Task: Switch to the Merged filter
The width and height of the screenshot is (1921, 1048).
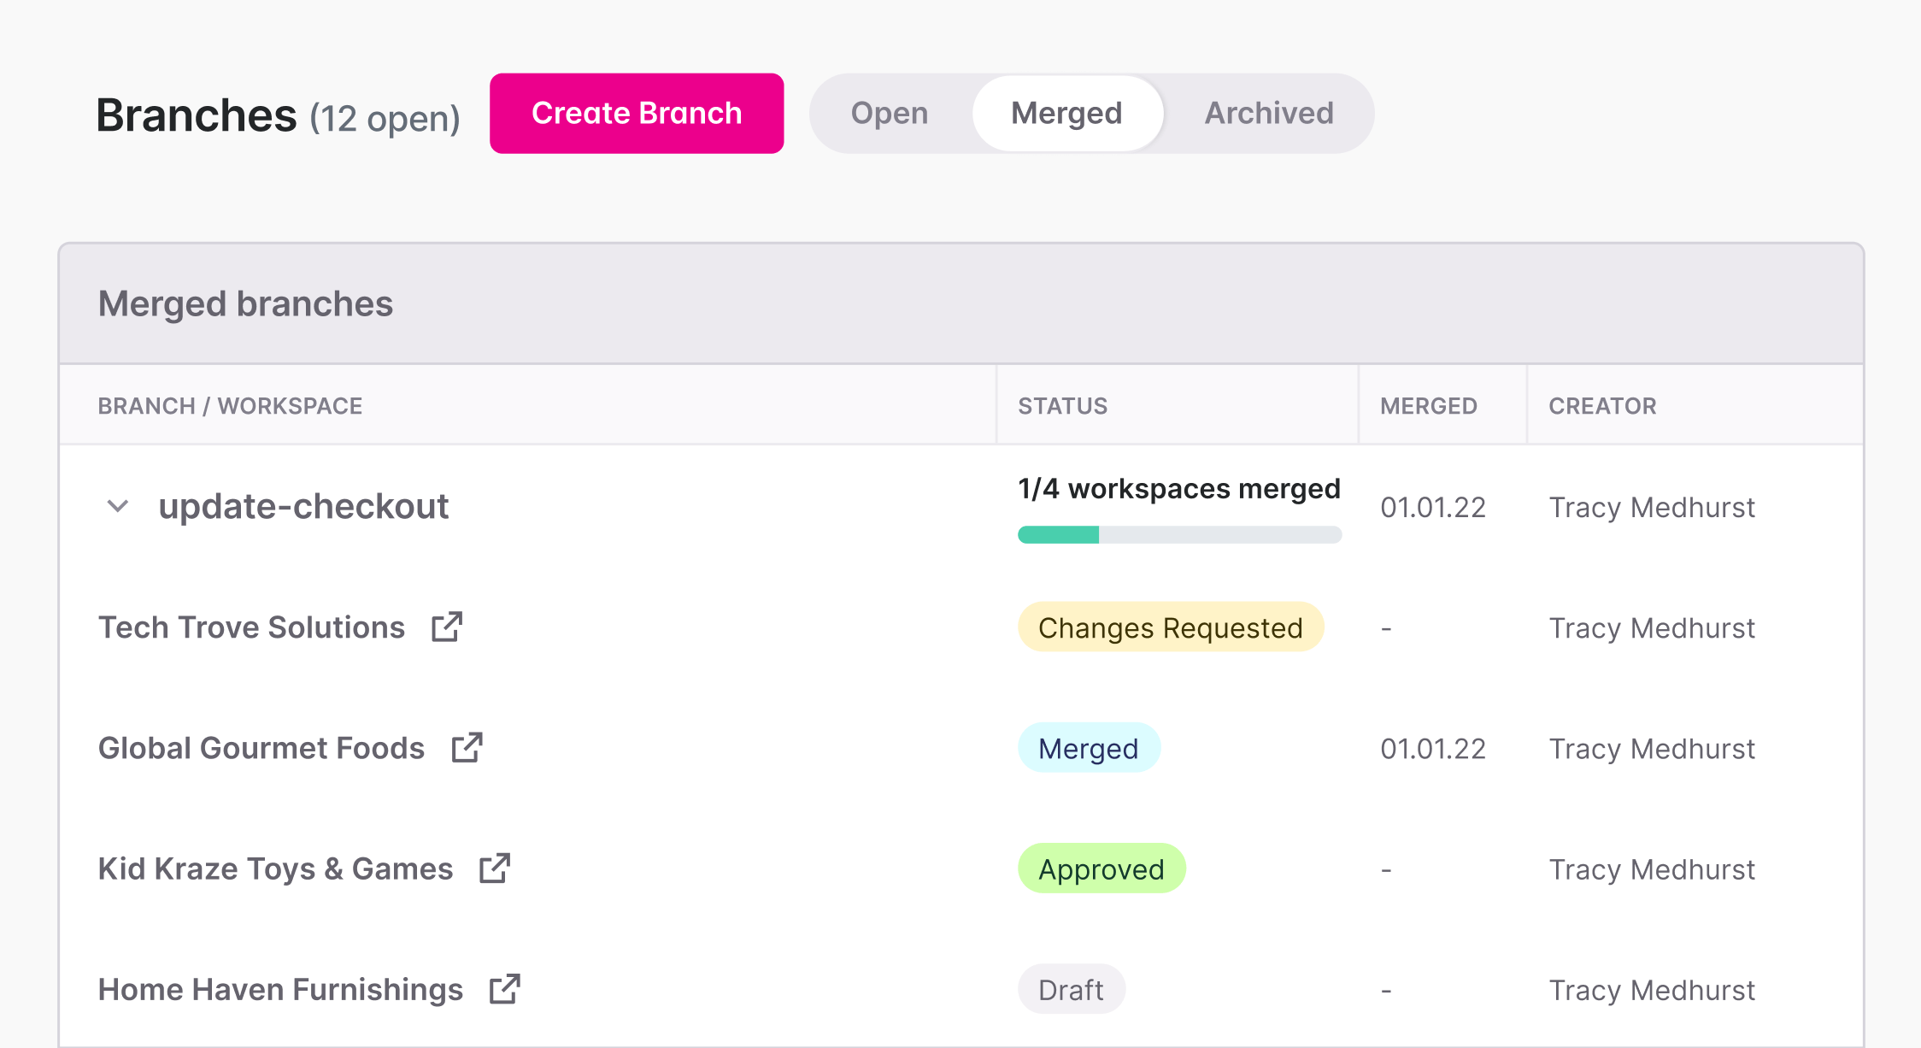Action: pos(1066,112)
